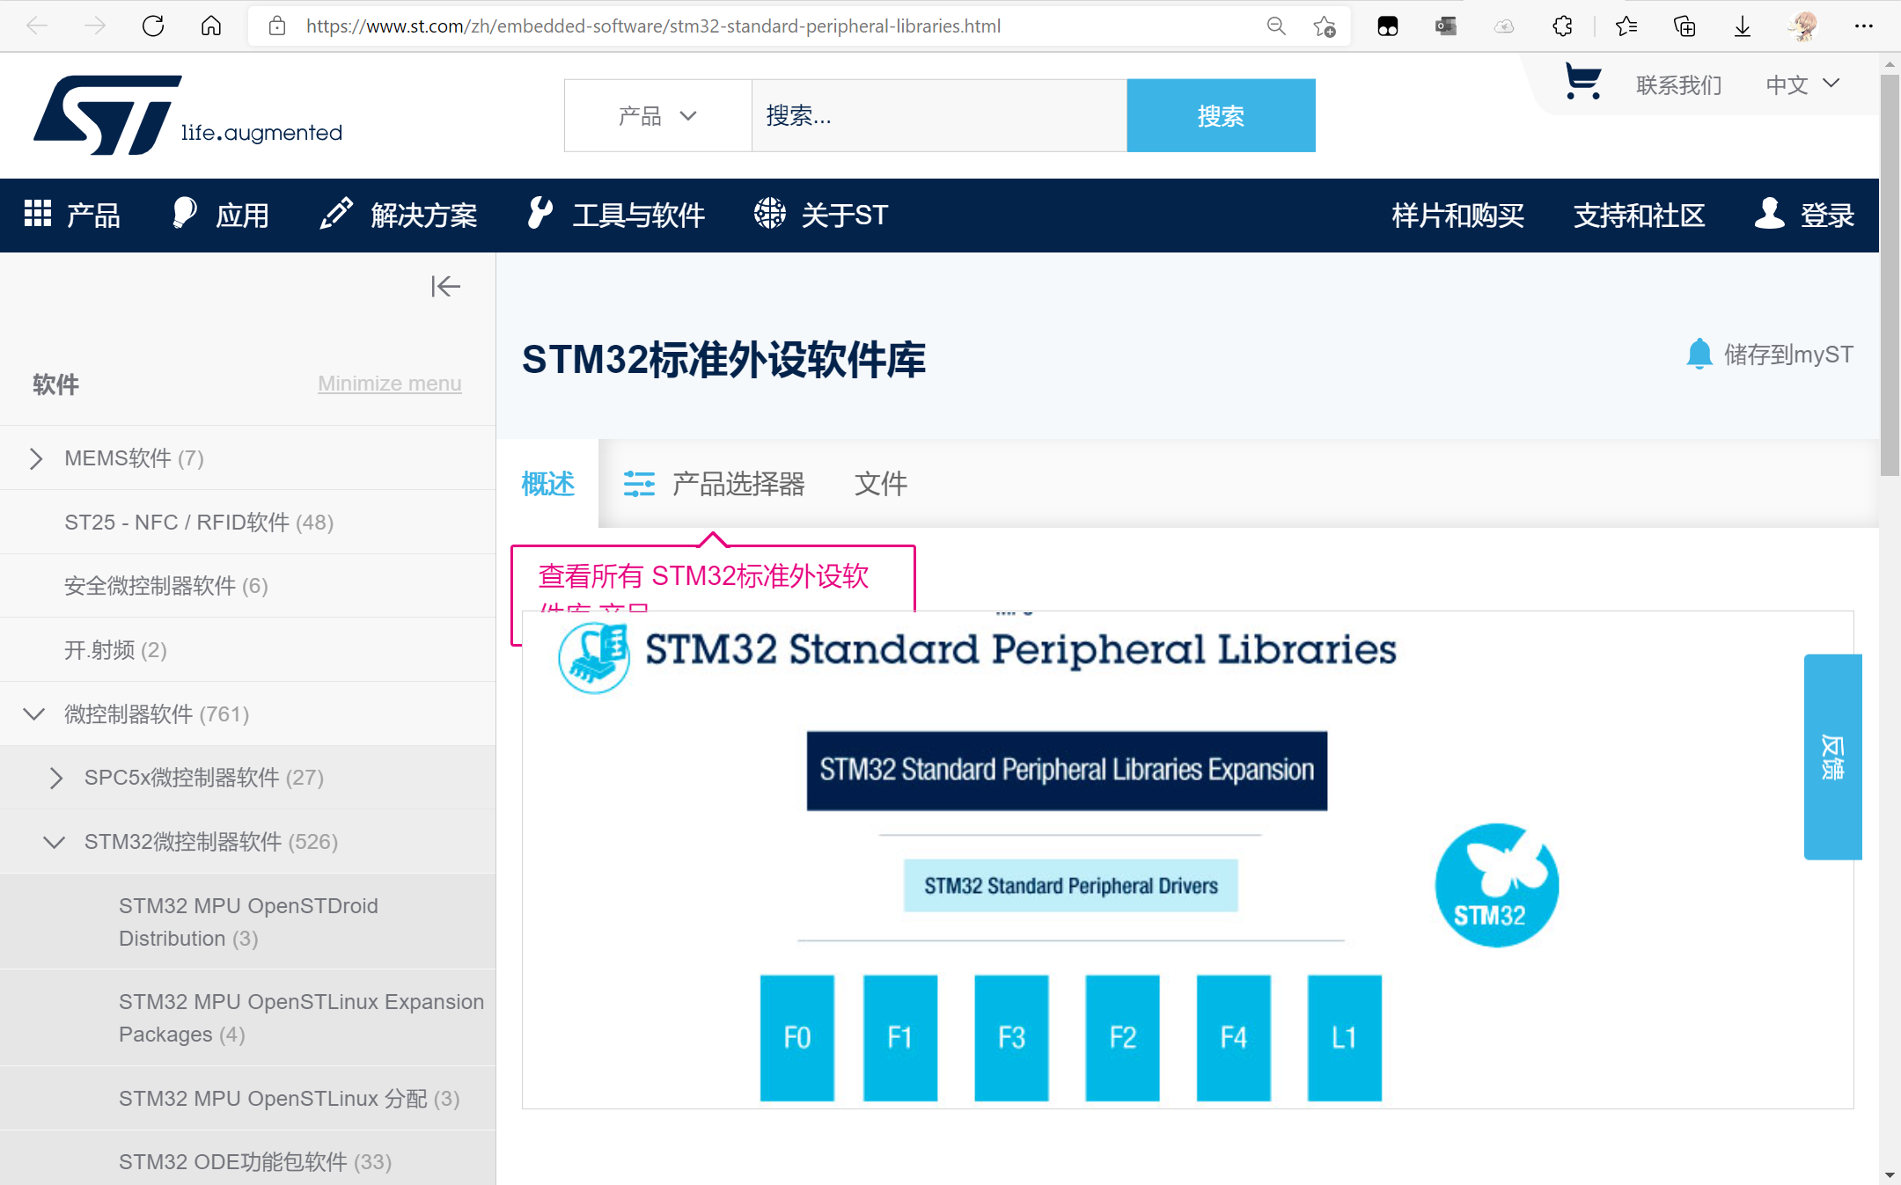Expand SPC5x微控制器软件 in the sidebar
The height and width of the screenshot is (1185, 1901).
pyautogui.click(x=56, y=778)
